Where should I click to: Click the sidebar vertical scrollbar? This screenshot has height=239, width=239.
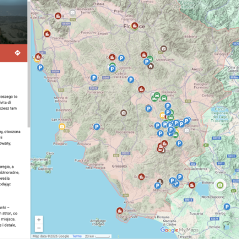pos(29,64)
